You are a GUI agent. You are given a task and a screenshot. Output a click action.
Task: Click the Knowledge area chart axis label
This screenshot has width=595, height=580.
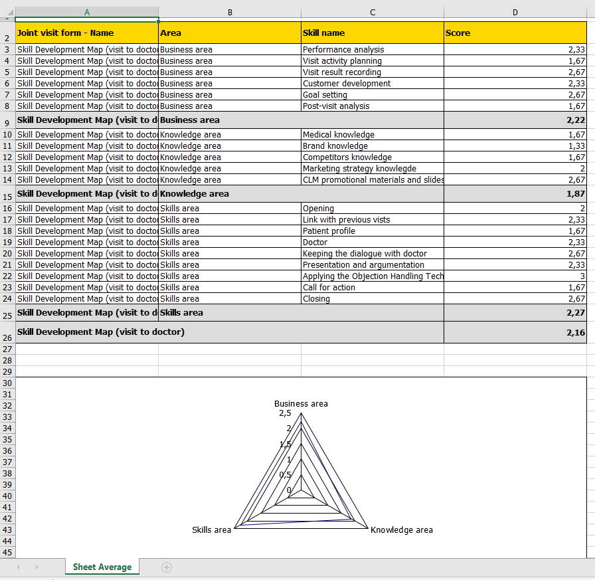click(402, 530)
